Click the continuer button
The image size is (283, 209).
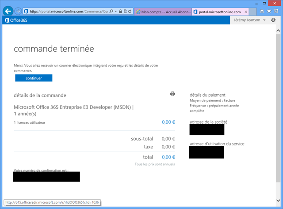tap(34, 78)
